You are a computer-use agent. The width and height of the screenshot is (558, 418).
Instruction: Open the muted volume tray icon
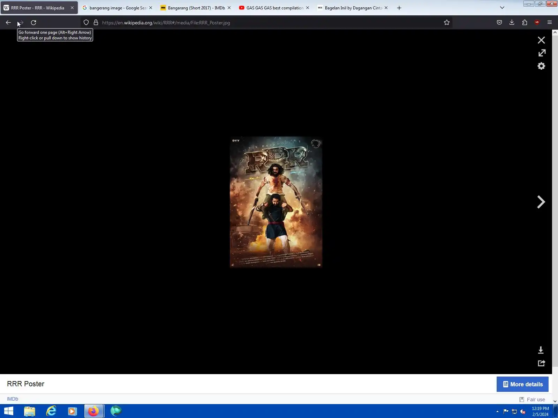pos(523,411)
